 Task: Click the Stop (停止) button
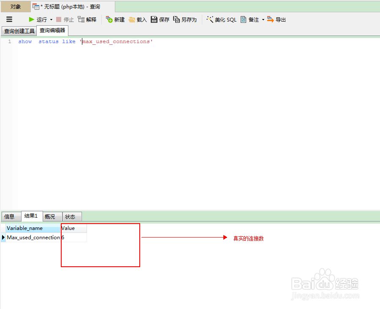(x=65, y=19)
